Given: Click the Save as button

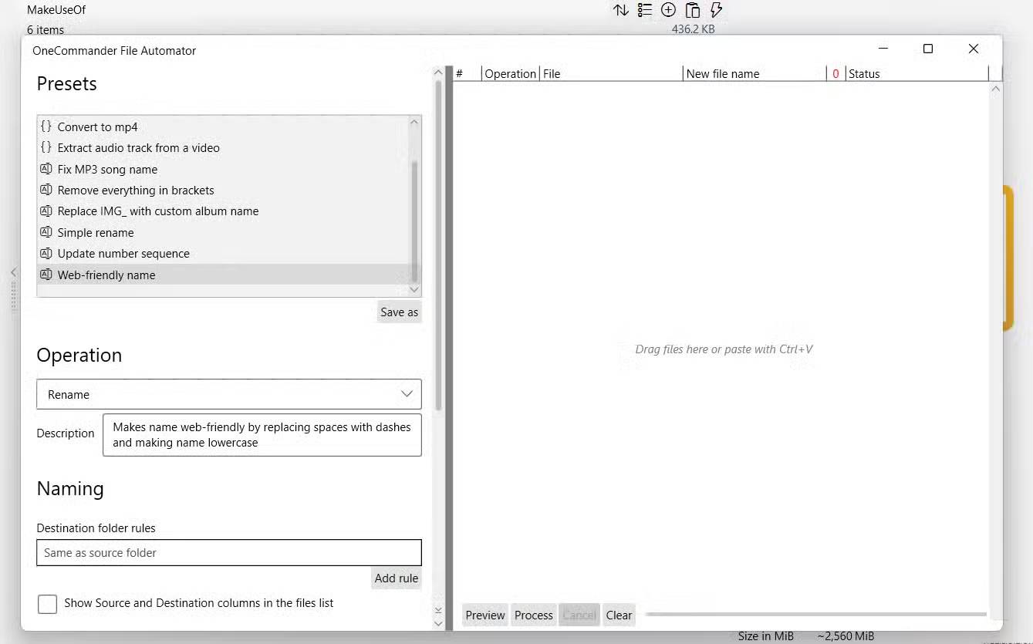Looking at the screenshot, I should point(400,312).
